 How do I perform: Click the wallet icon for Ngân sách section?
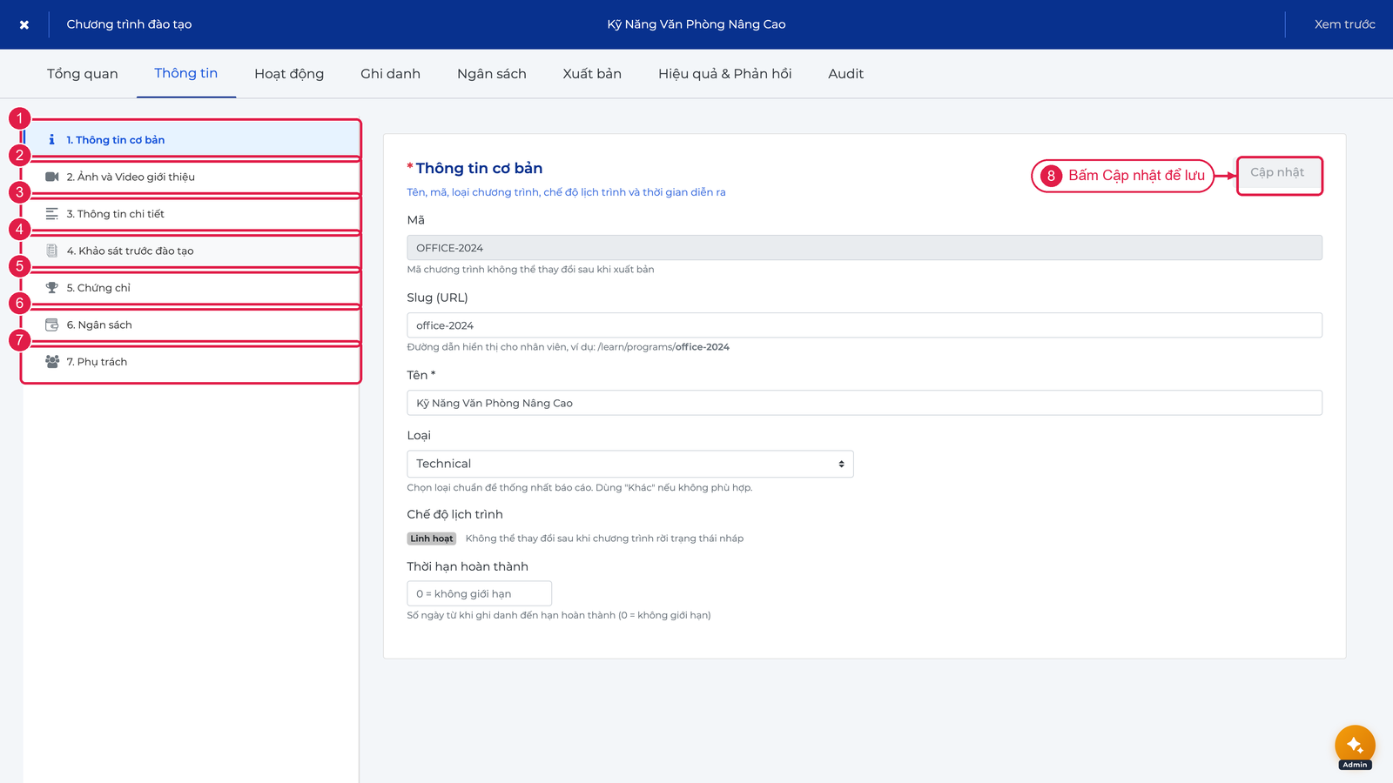[x=52, y=325]
